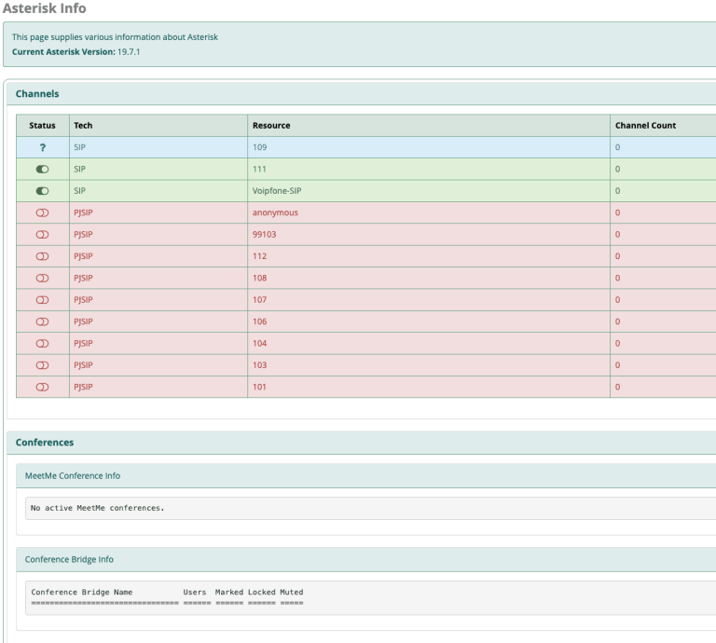716x643 pixels.
Task: Click the red status icon for PJSIP 108
Action: (43, 278)
